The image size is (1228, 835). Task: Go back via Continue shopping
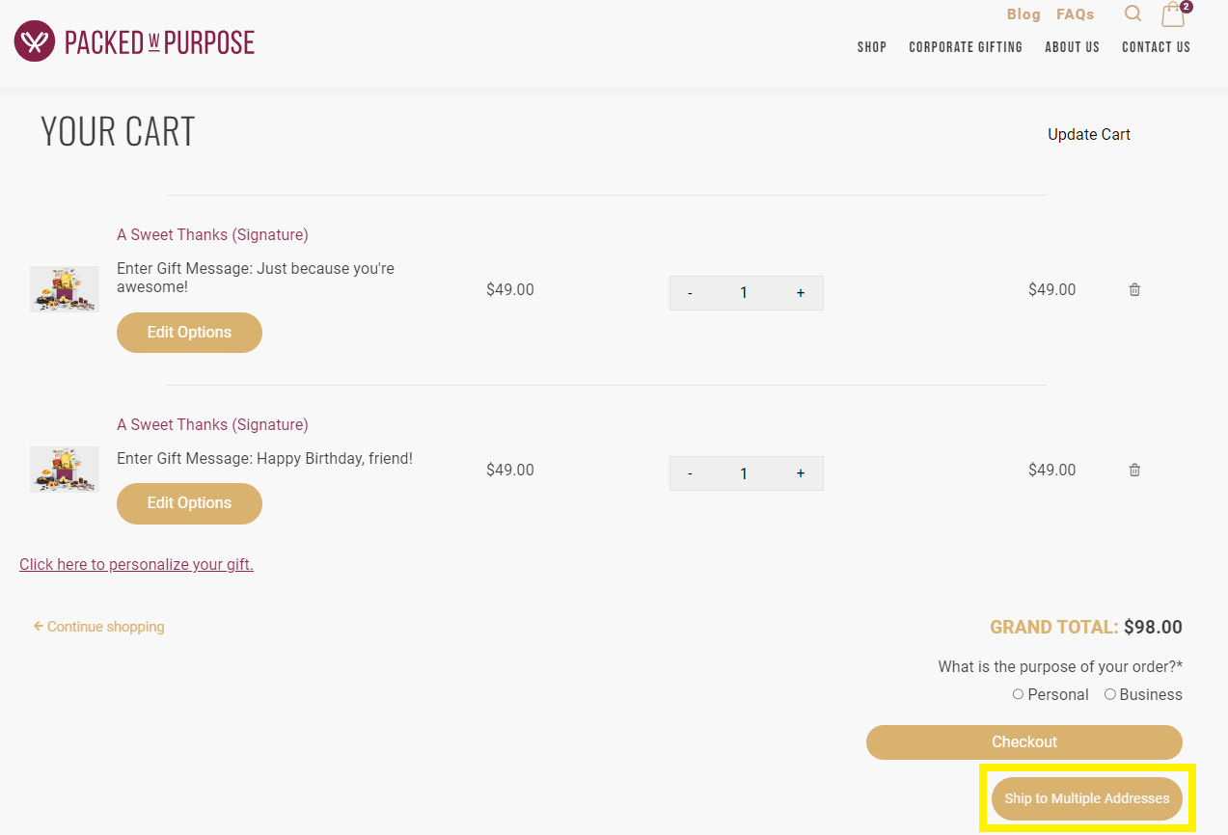tap(98, 626)
